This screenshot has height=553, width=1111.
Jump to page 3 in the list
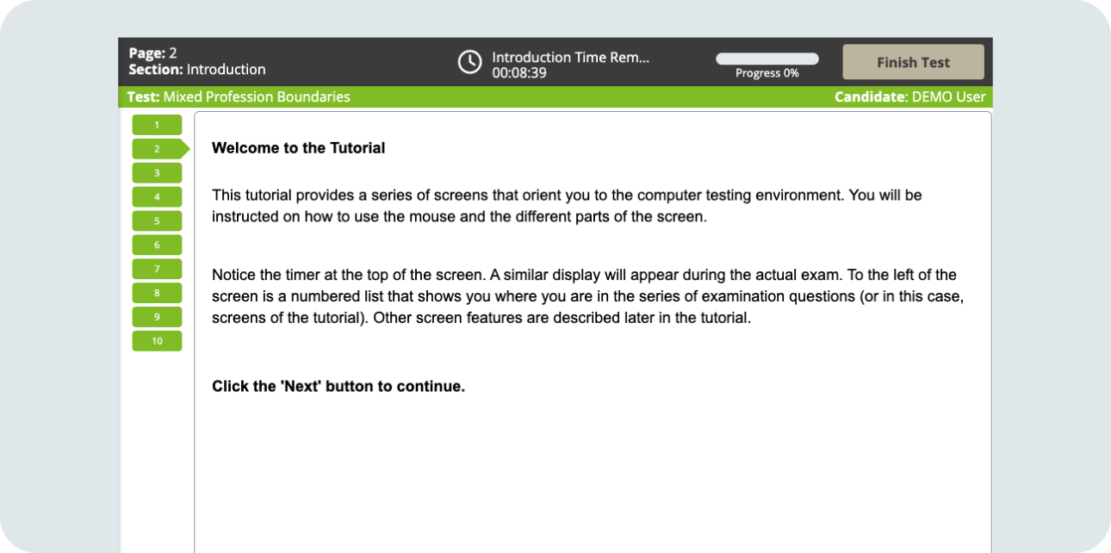(157, 173)
